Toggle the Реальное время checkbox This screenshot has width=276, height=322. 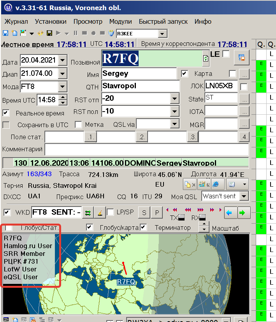point(6,113)
